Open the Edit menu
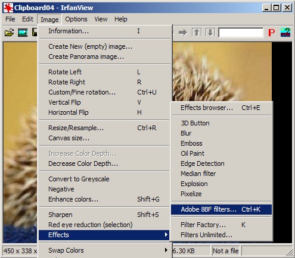Viewport: 295px width, 258px height. (x=27, y=19)
